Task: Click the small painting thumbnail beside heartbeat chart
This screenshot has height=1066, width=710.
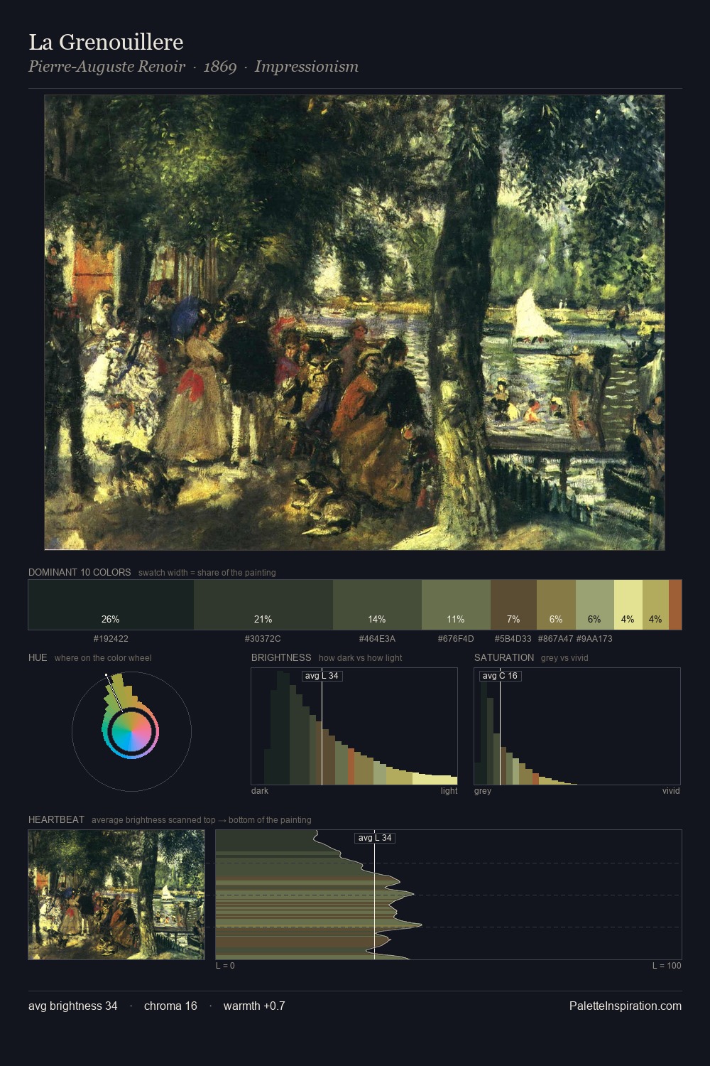Action: click(116, 895)
